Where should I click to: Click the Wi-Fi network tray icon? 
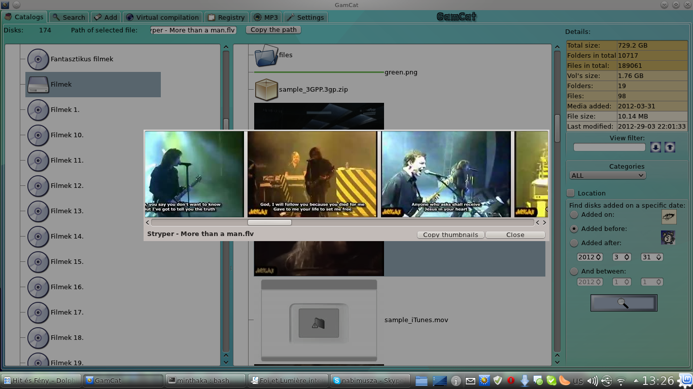620,381
